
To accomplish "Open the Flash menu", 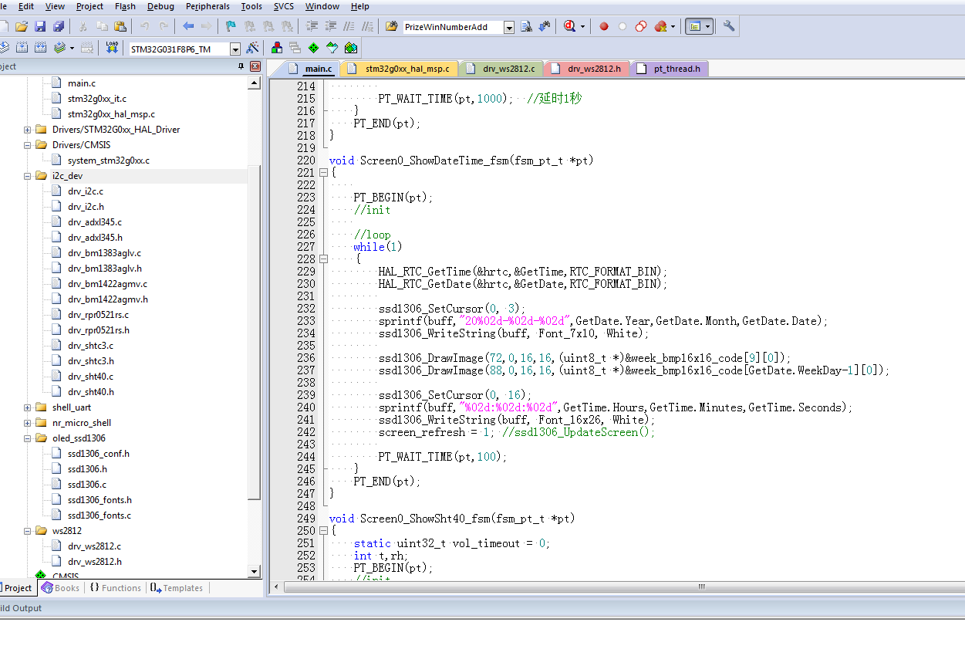I will click(x=125, y=6).
